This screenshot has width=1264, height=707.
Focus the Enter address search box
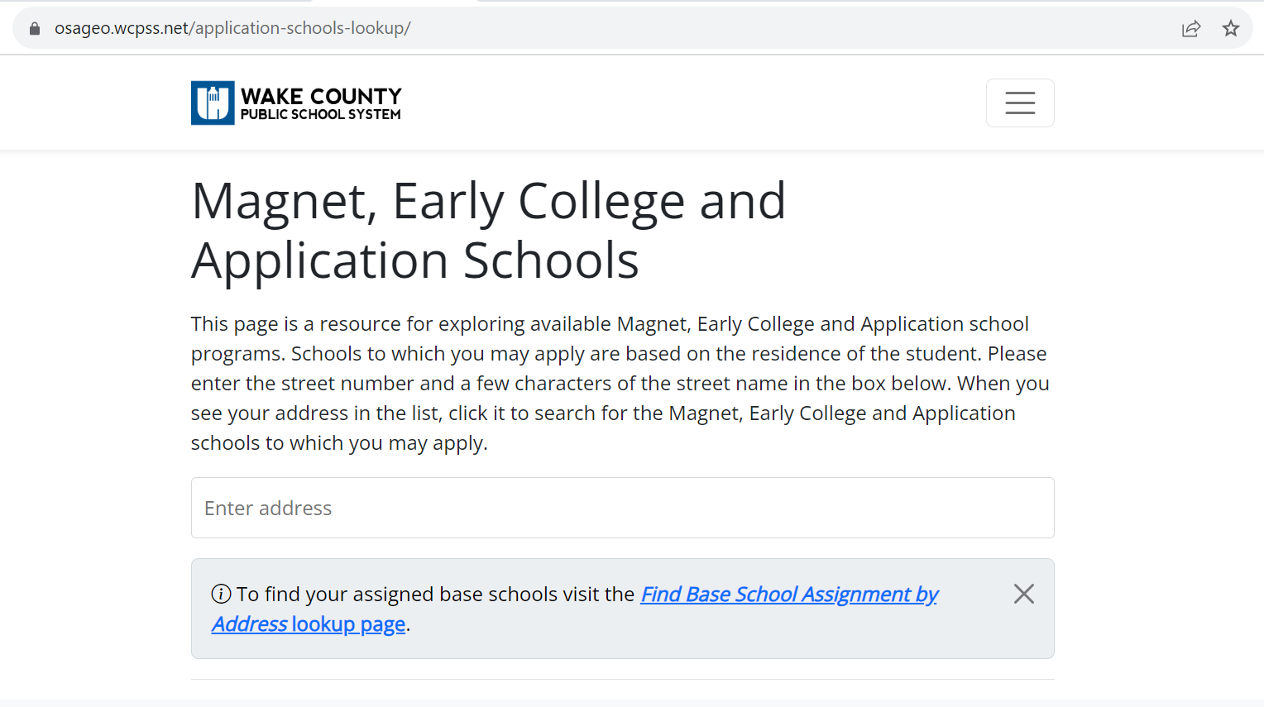(x=622, y=508)
